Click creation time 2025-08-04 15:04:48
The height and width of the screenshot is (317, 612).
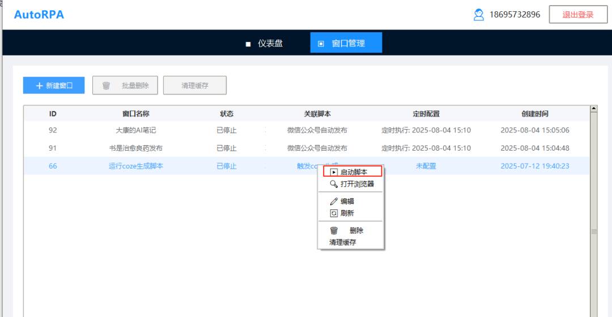pyautogui.click(x=535, y=148)
